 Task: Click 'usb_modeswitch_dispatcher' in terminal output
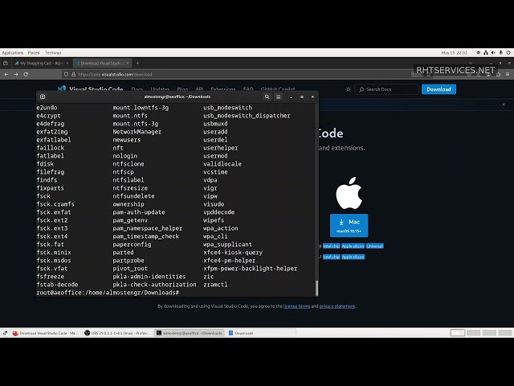tap(247, 116)
